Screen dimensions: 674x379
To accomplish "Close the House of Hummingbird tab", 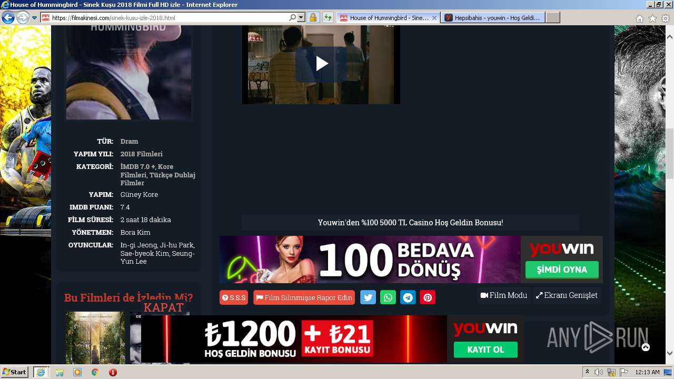I will pos(434,18).
